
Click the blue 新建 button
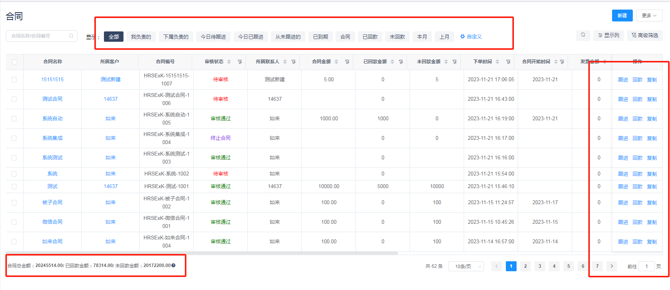pos(622,16)
